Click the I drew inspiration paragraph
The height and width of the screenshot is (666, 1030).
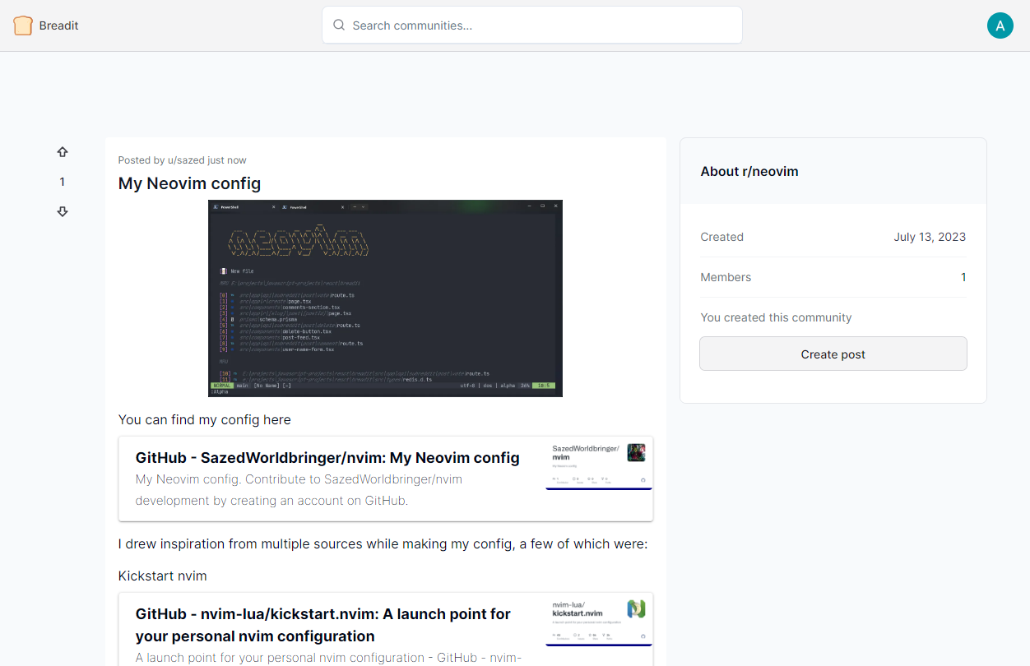pos(383,543)
